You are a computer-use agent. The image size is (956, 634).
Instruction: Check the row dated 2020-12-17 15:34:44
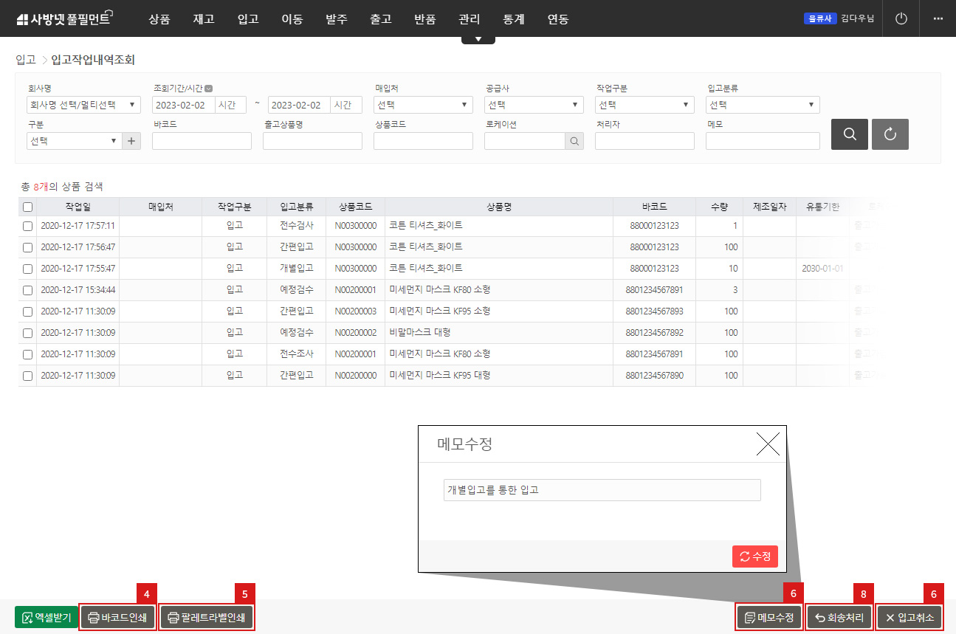click(x=27, y=290)
